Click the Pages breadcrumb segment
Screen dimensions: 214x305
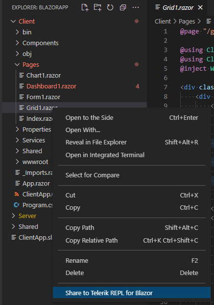click(187, 21)
